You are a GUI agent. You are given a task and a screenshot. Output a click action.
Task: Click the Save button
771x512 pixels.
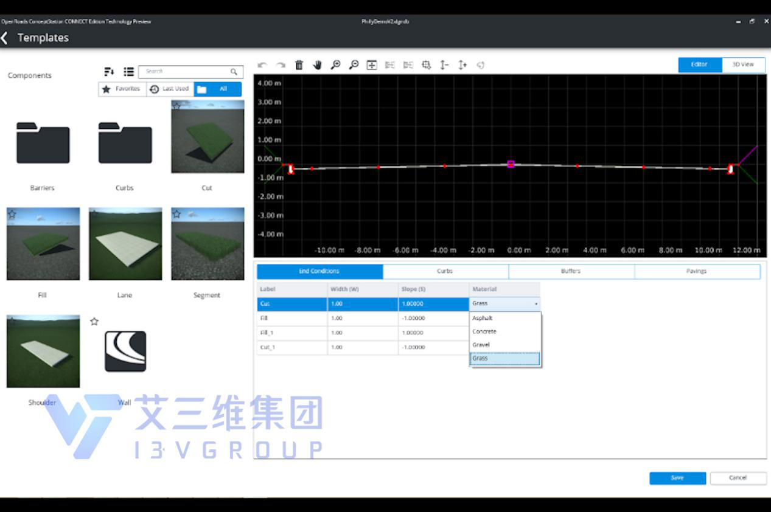tap(677, 478)
